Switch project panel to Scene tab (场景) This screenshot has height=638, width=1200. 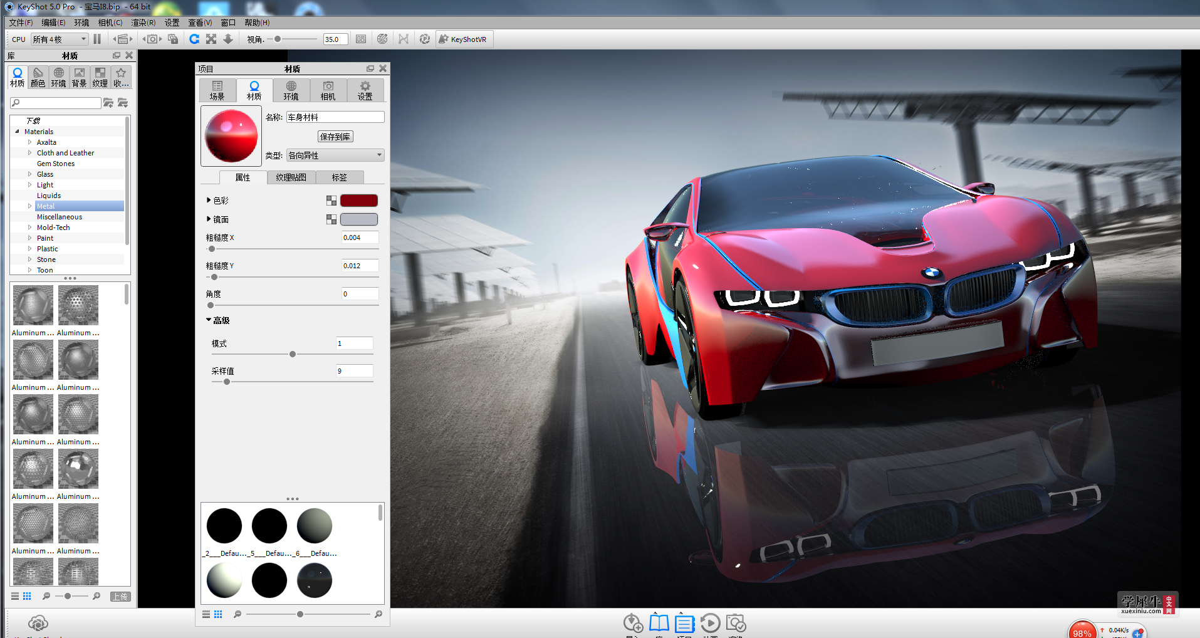217,90
